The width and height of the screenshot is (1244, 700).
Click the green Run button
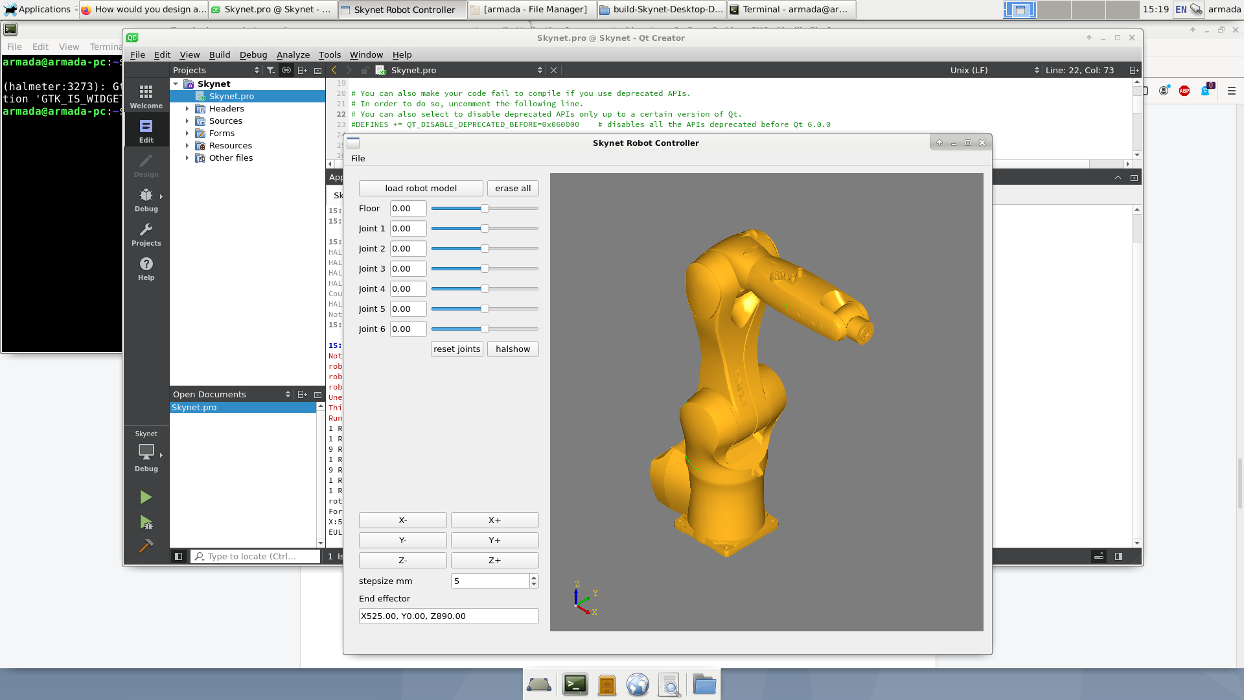point(146,497)
